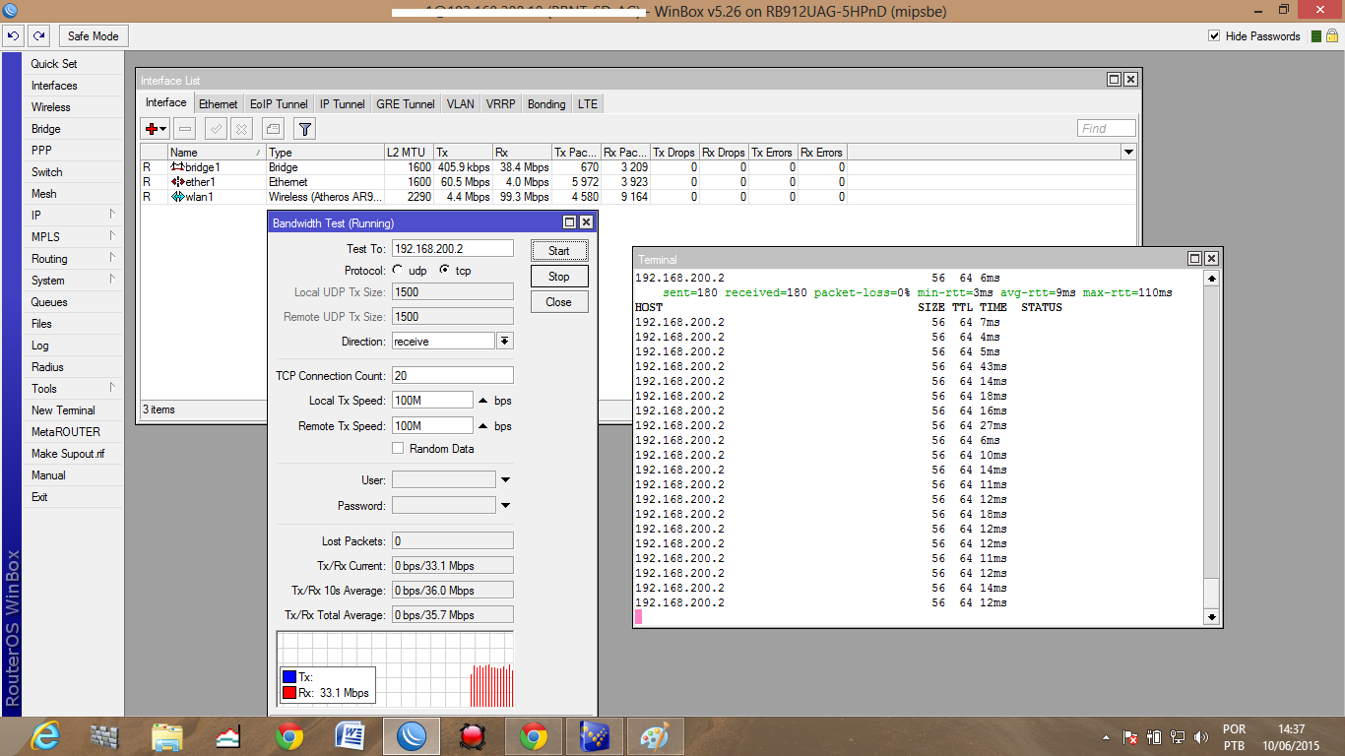The width and height of the screenshot is (1345, 756).
Task: Collapse the Remote Tx Speed arrow
Action: pos(482,426)
